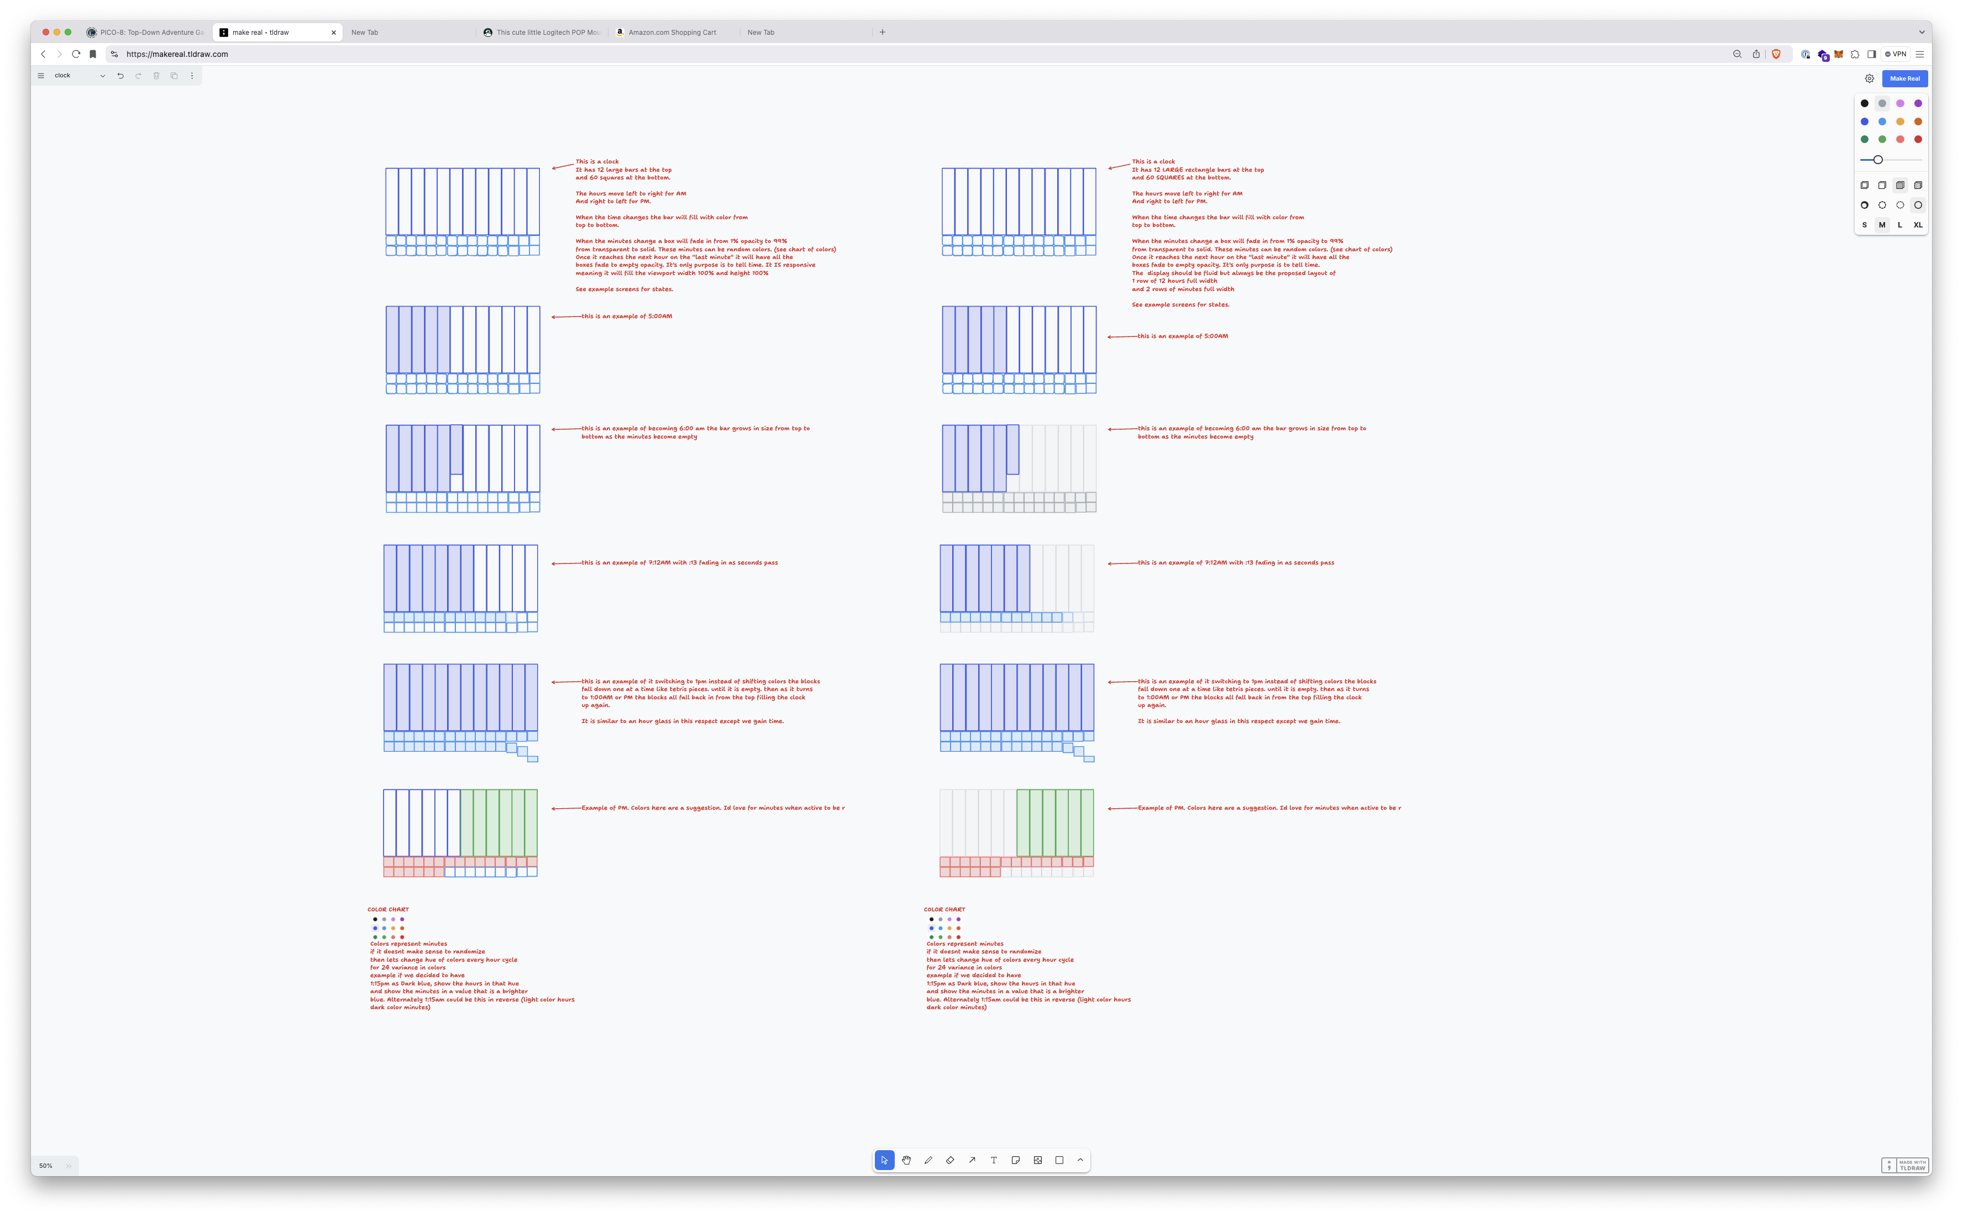The height and width of the screenshot is (1217, 1963).
Task: Select the Hand pan tool
Action: (x=906, y=1160)
